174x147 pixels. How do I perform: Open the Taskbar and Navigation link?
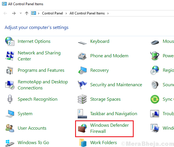tap(114, 114)
